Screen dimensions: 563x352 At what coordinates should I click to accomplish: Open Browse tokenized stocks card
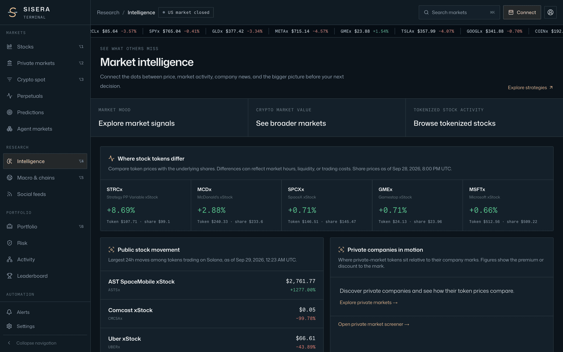[x=484, y=118]
